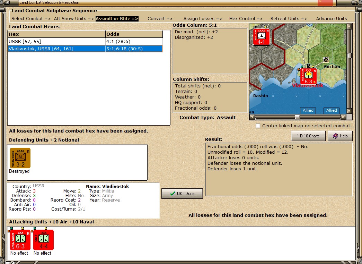Click the Select Combat subphase label
This screenshot has width=362, height=264.
point(31,18)
